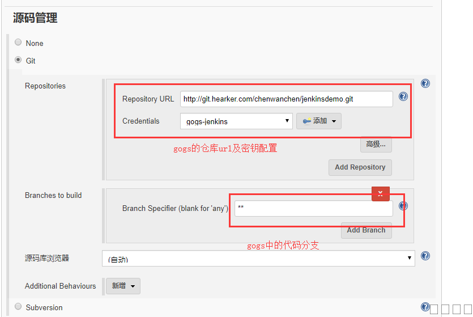The height and width of the screenshot is (317, 473).
Task: Open help icon for 源码库浏览器
Action: tap(425, 256)
